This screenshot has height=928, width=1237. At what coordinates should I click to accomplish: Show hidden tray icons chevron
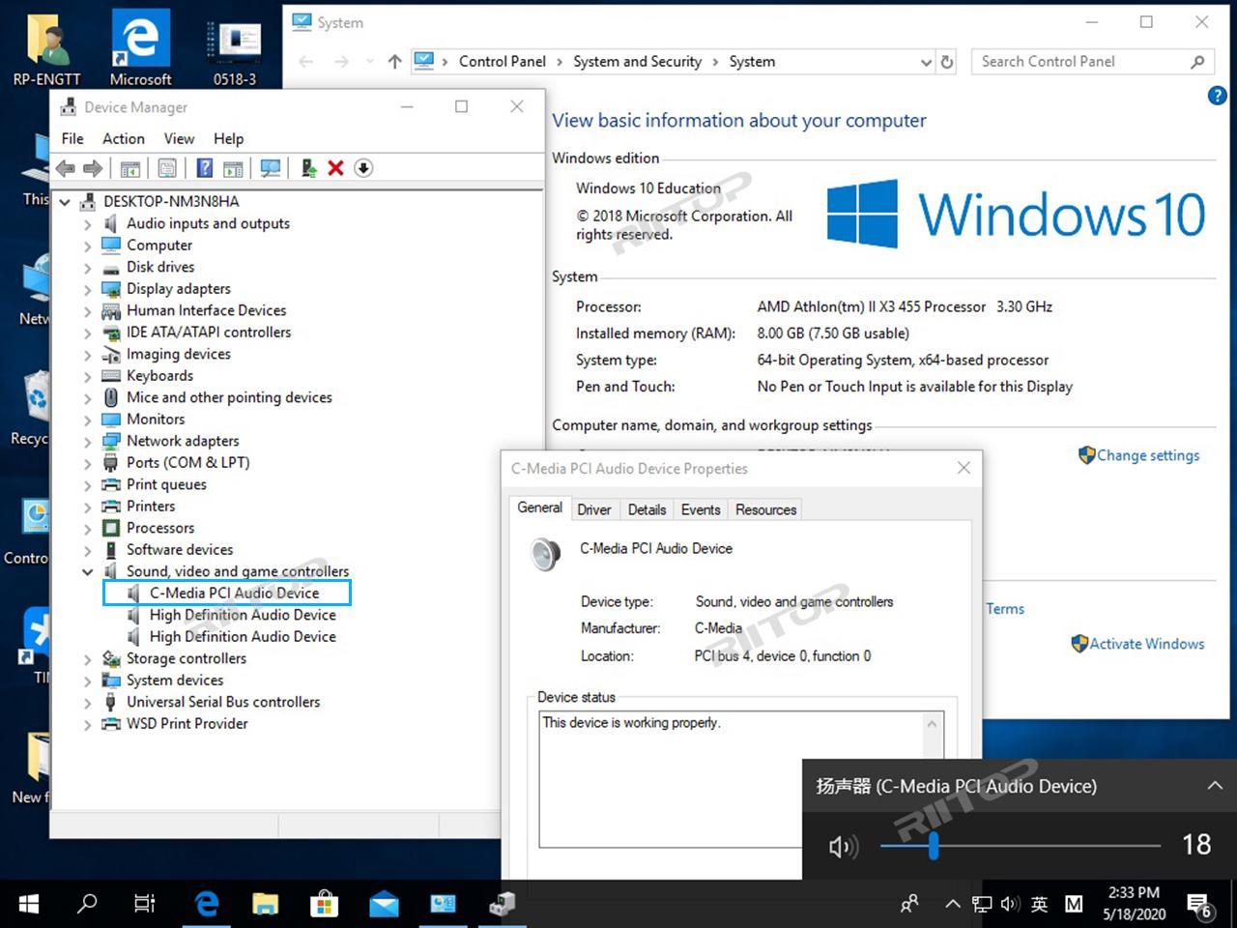tap(953, 905)
